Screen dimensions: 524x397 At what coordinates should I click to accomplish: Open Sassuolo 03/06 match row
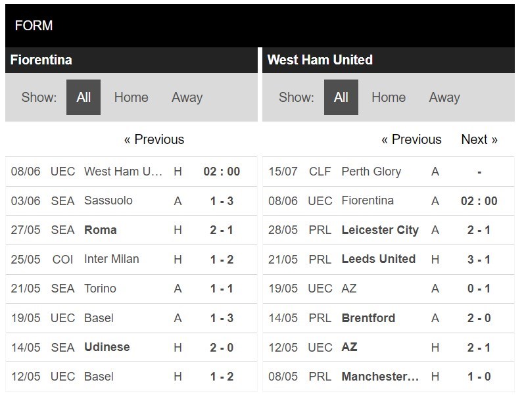pyautogui.click(x=131, y=201)
